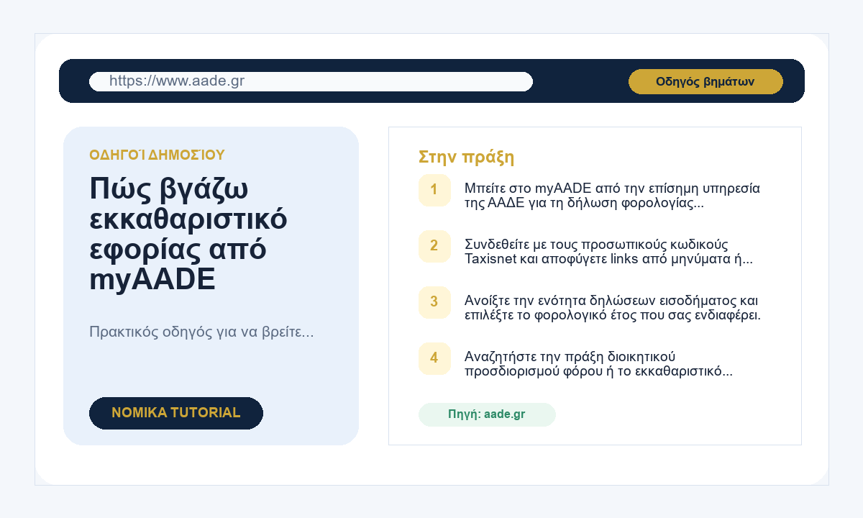Click the https://www.aade.gr address bar

point(311,81)
